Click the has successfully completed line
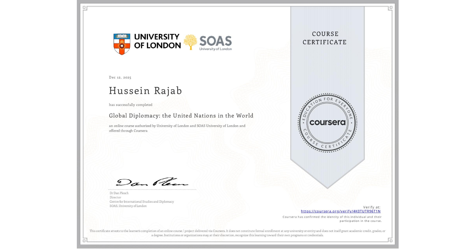476x249 pixels. tap(131, 105)
